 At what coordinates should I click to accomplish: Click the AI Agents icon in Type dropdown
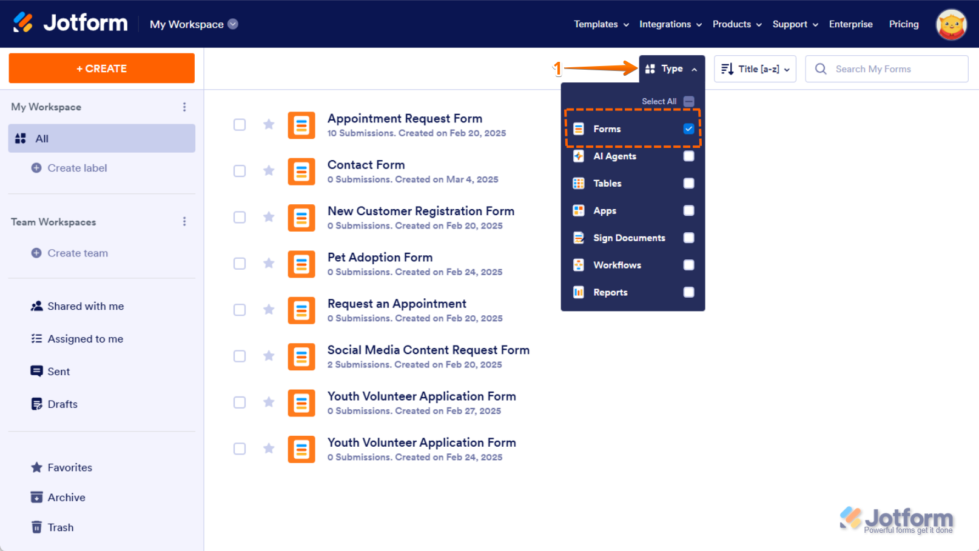tap(578, 156)
